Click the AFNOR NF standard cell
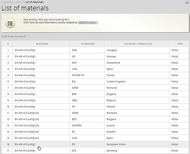This screenshot has height=154, width=190. (87, 75)
